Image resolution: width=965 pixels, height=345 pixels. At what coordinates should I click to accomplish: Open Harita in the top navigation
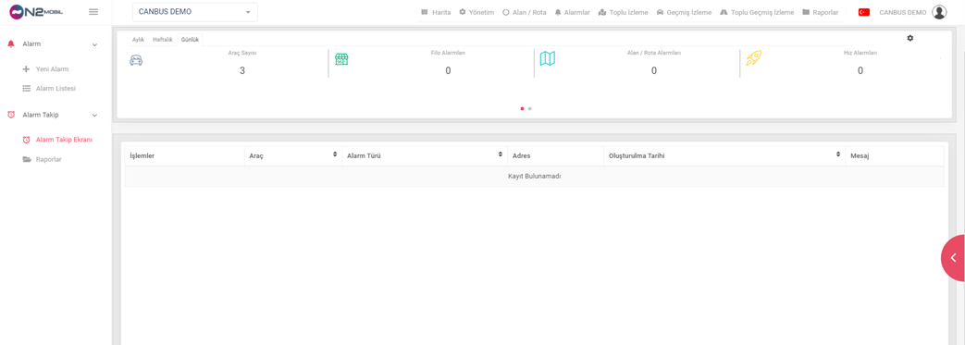tap(436, 12)
